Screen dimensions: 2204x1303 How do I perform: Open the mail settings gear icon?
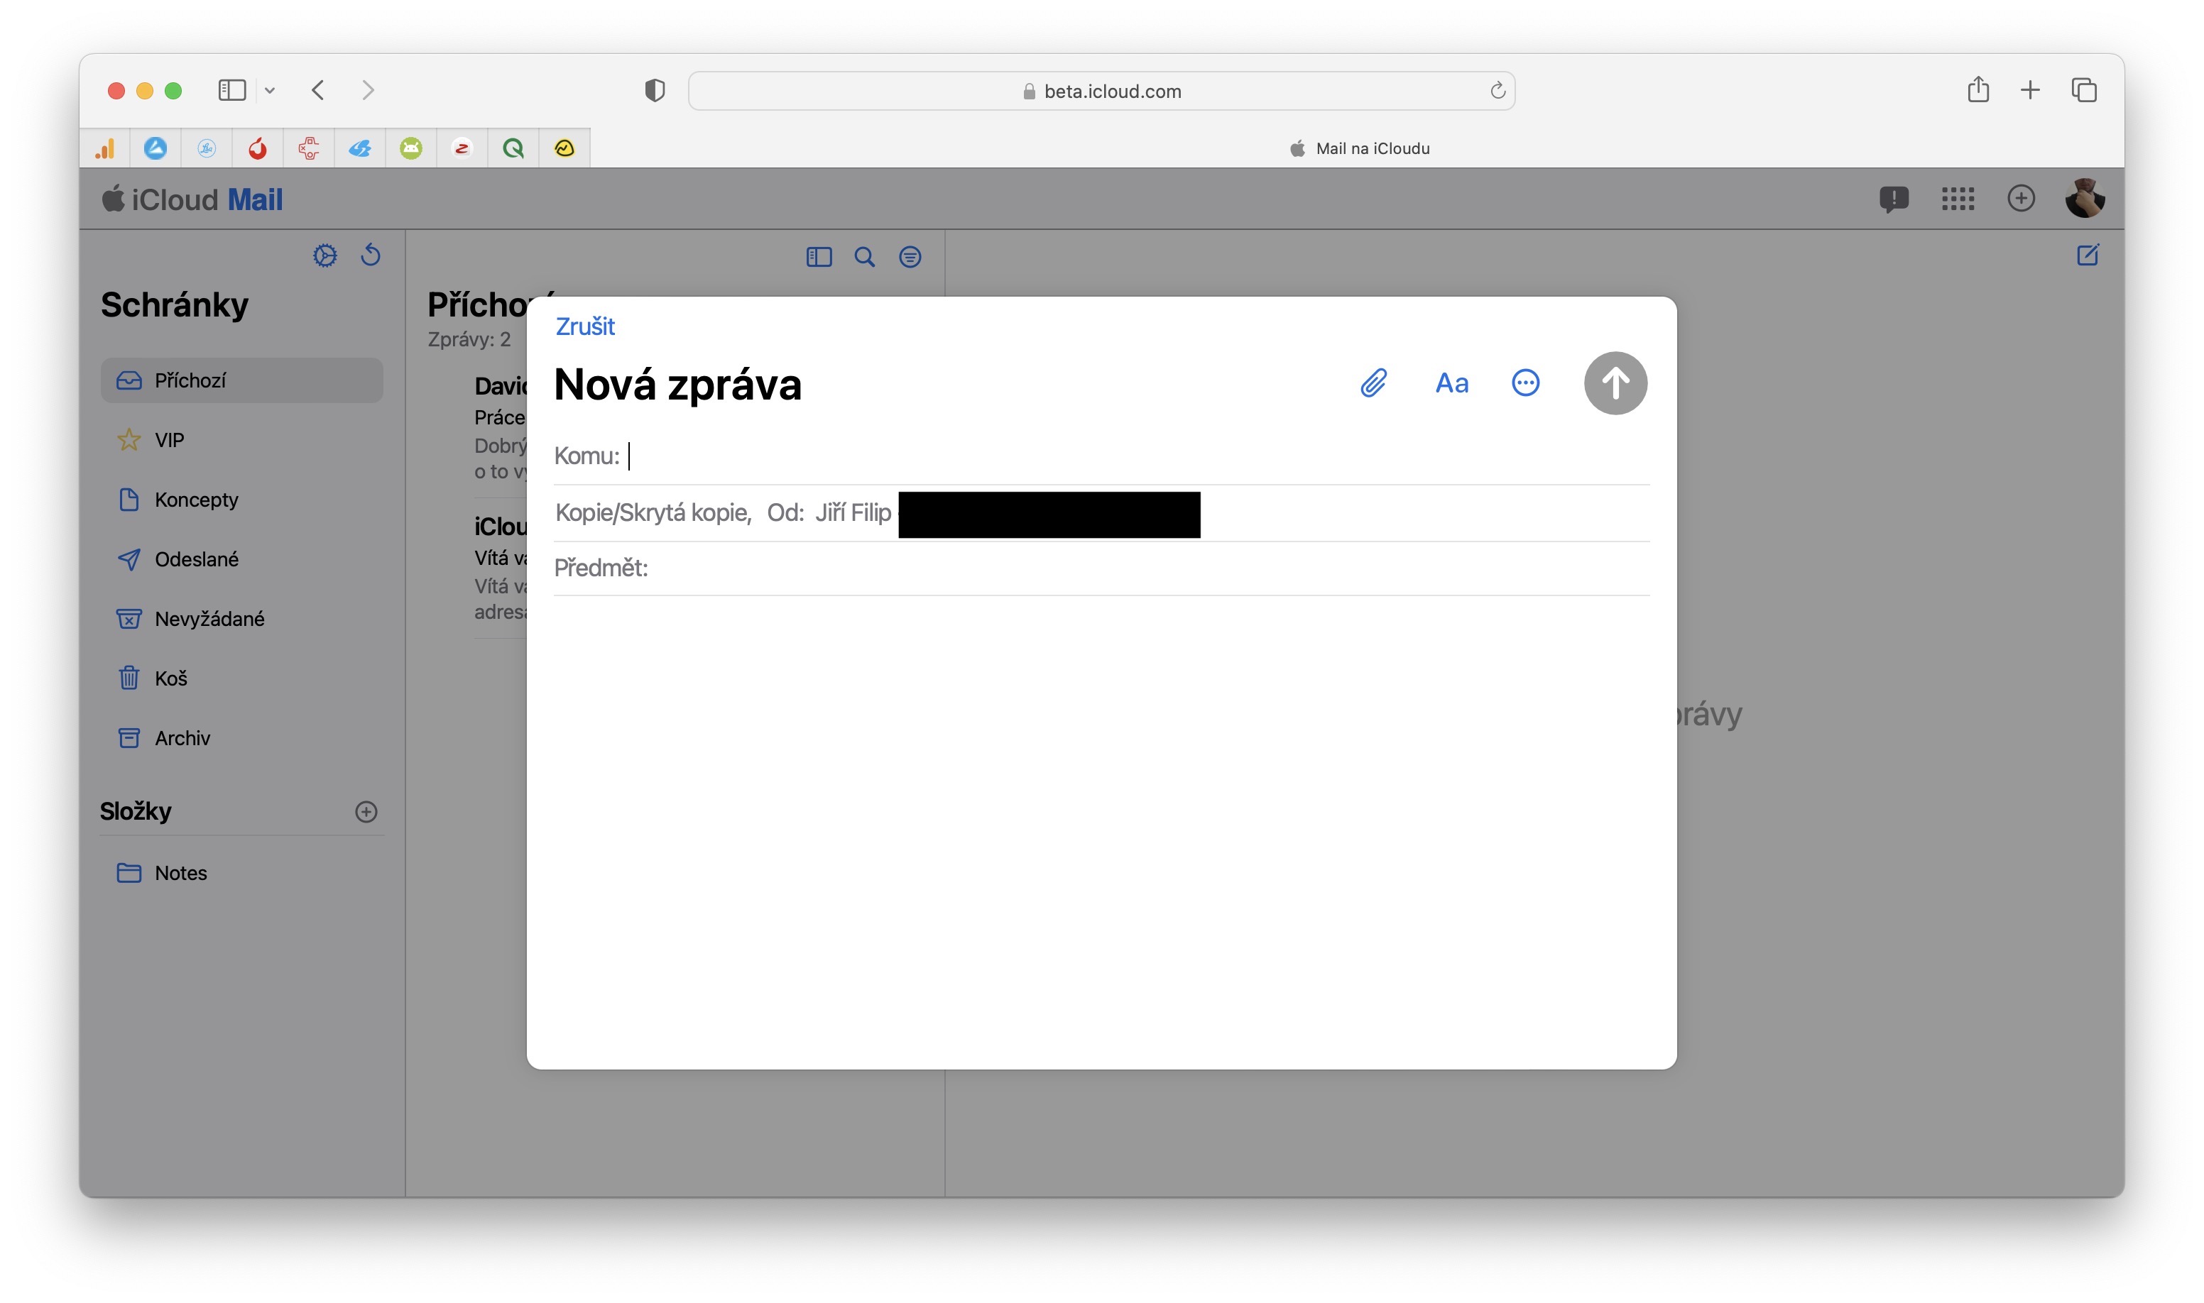click(325, 256)
